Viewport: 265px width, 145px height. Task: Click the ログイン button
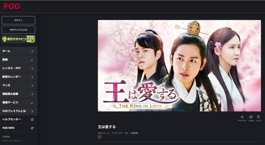[x=19, y=20]
